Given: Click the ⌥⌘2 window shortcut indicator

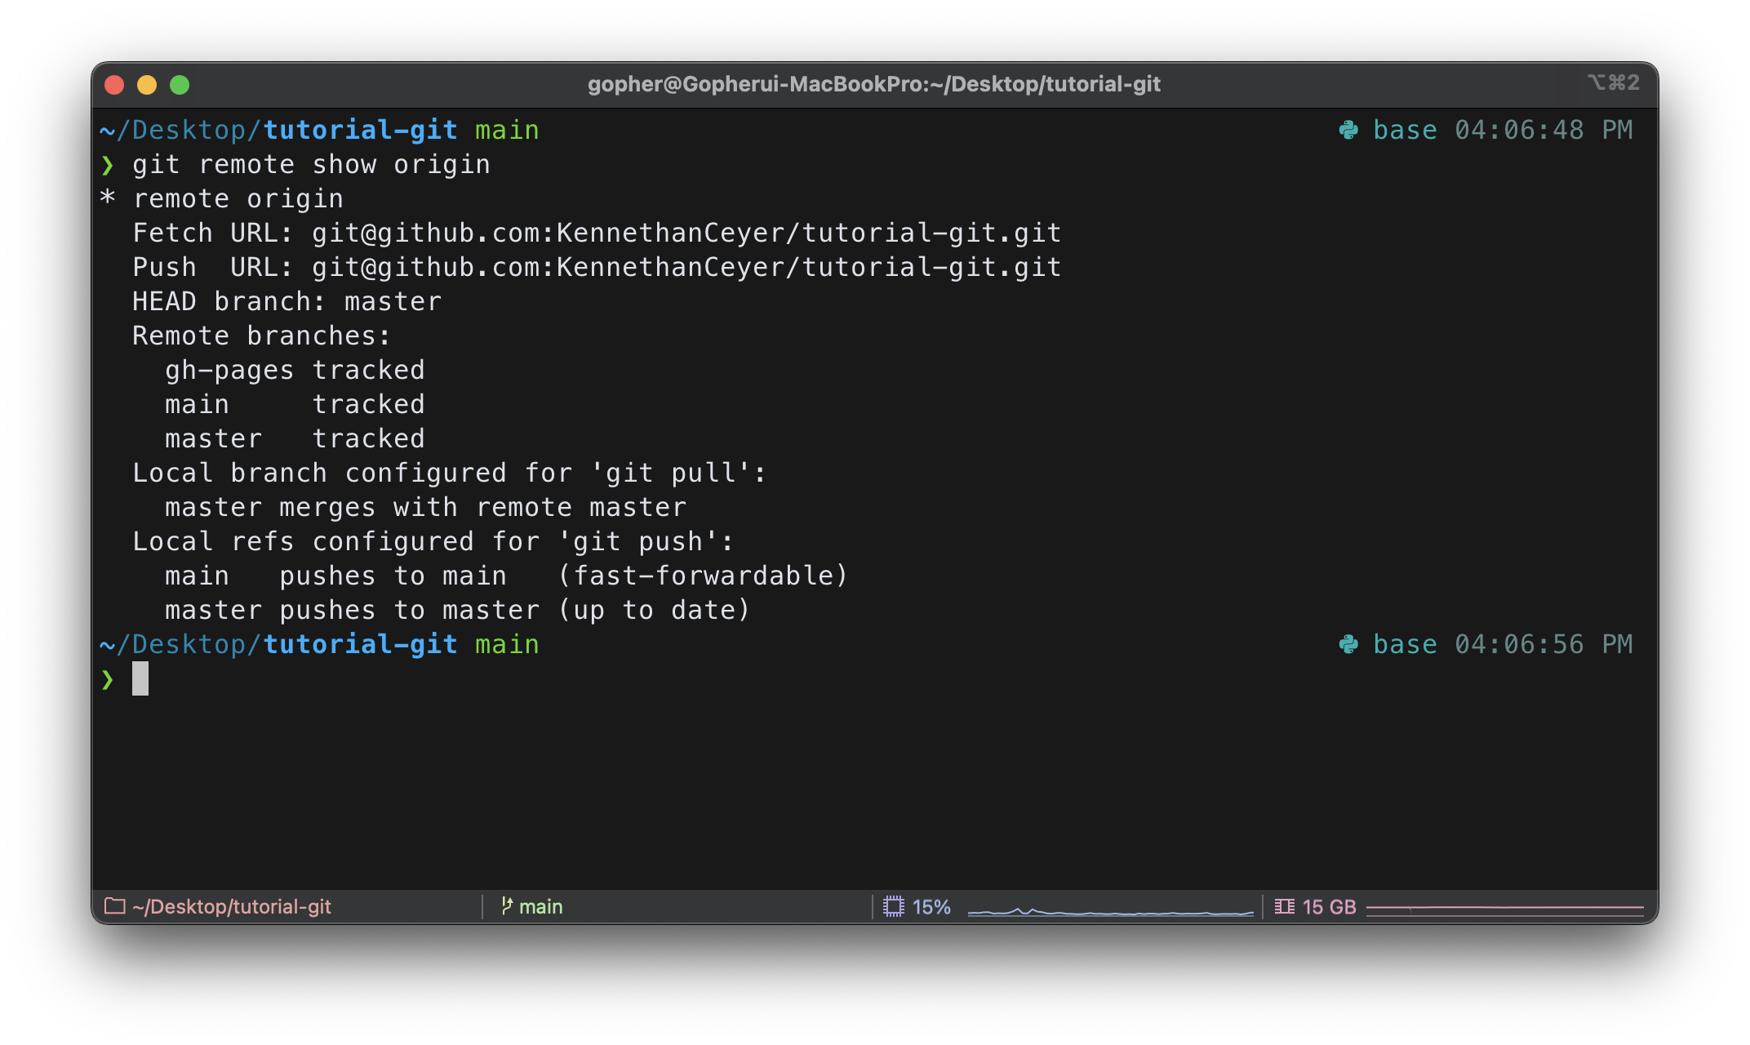Looking at the screenshot, I should (1613, 82).
